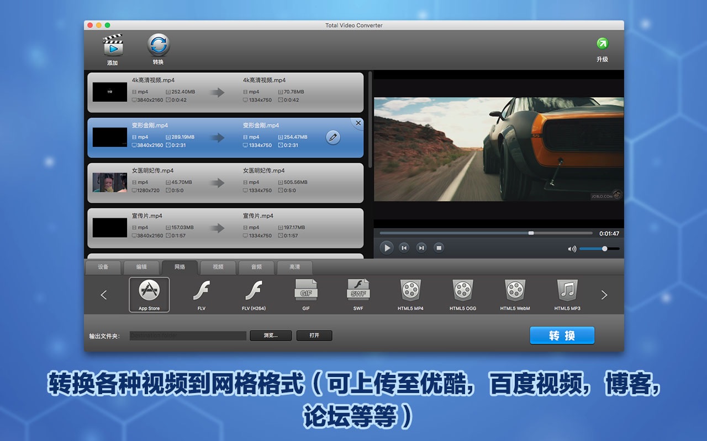This screenshot has width=707, height=441.
Task: Skip to the next video
Action: [x=421, y=248]
